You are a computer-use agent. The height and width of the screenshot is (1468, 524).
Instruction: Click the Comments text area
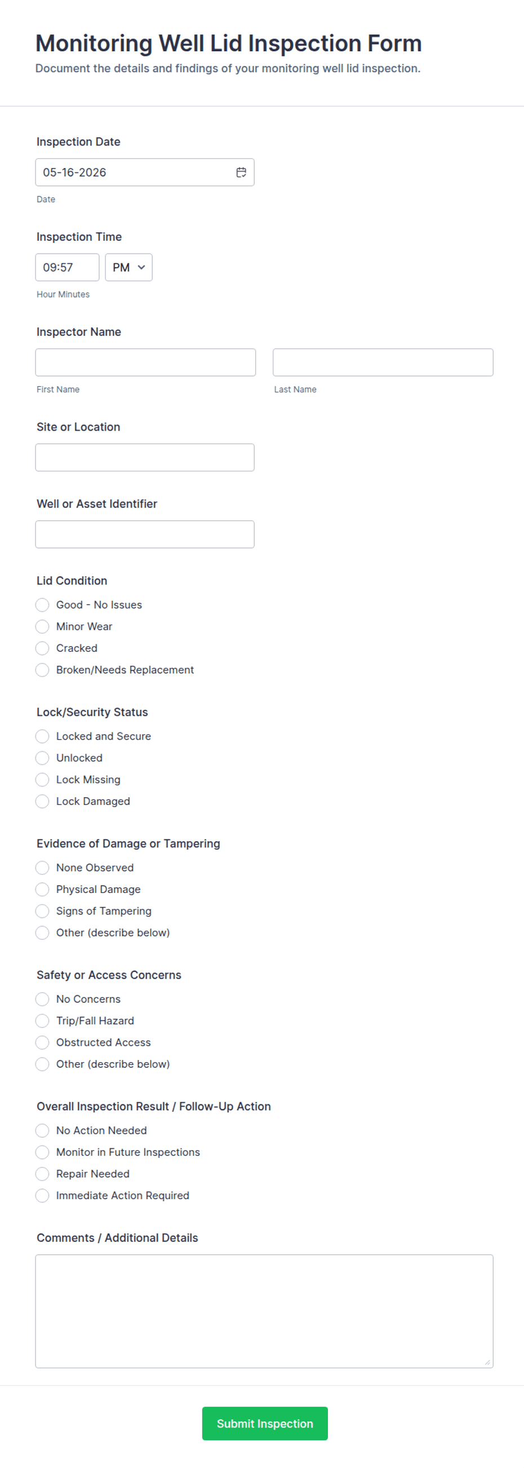point(264,1311)
